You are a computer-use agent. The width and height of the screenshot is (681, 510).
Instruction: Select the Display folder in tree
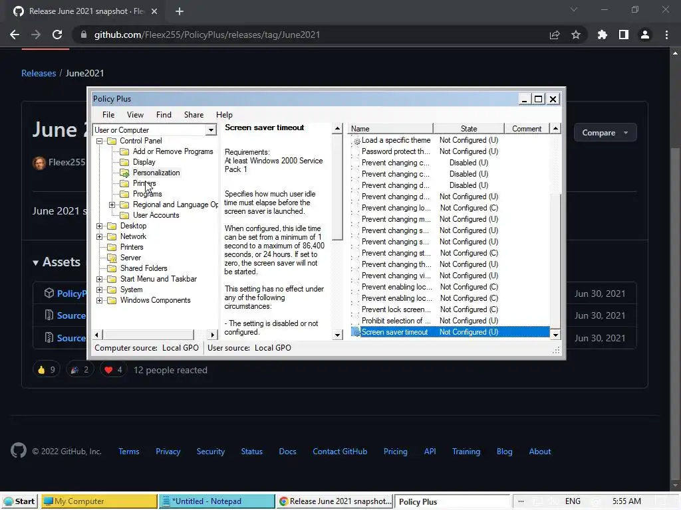pos(144,162)
